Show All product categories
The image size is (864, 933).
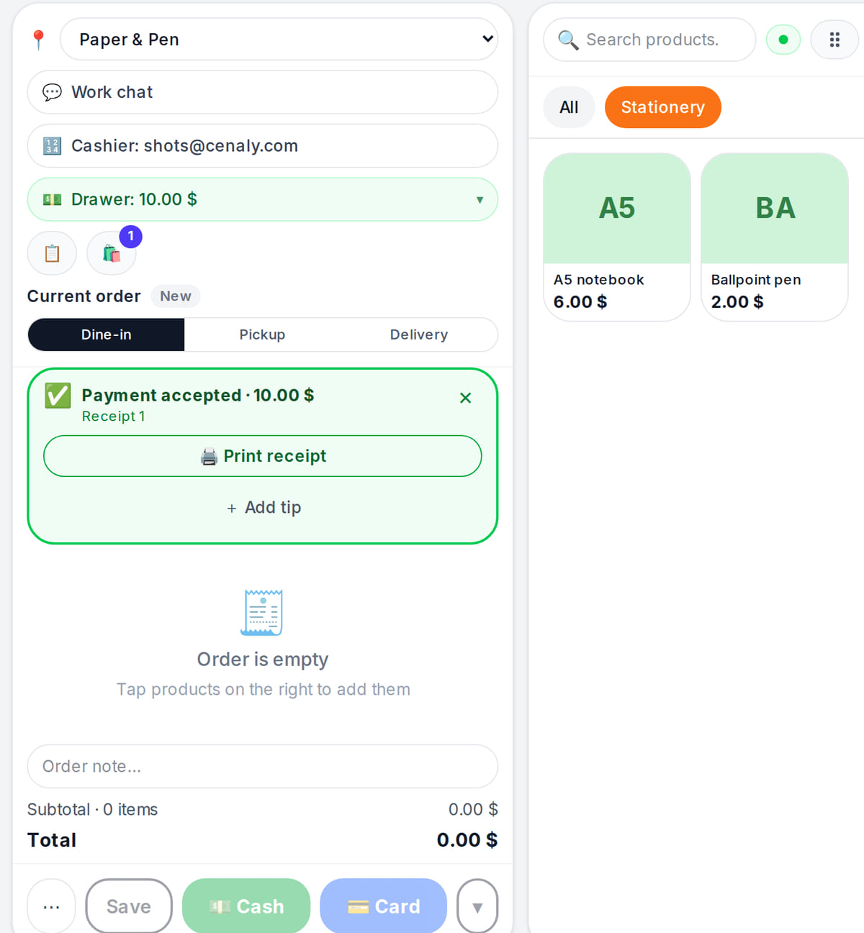pyautogui.click(x=569, y=107)
